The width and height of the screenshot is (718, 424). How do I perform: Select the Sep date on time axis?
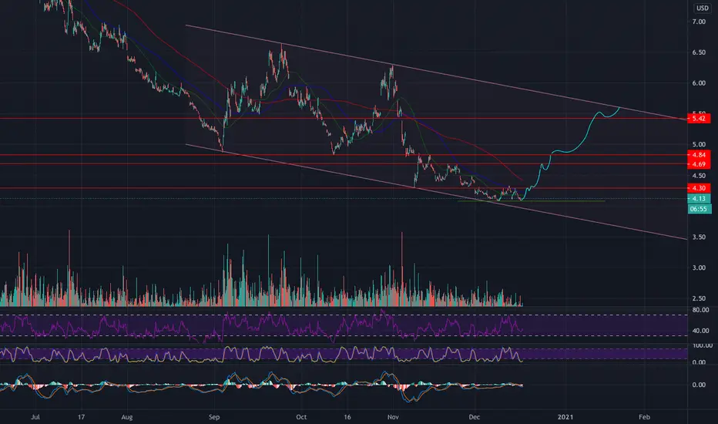pos(214,417)
